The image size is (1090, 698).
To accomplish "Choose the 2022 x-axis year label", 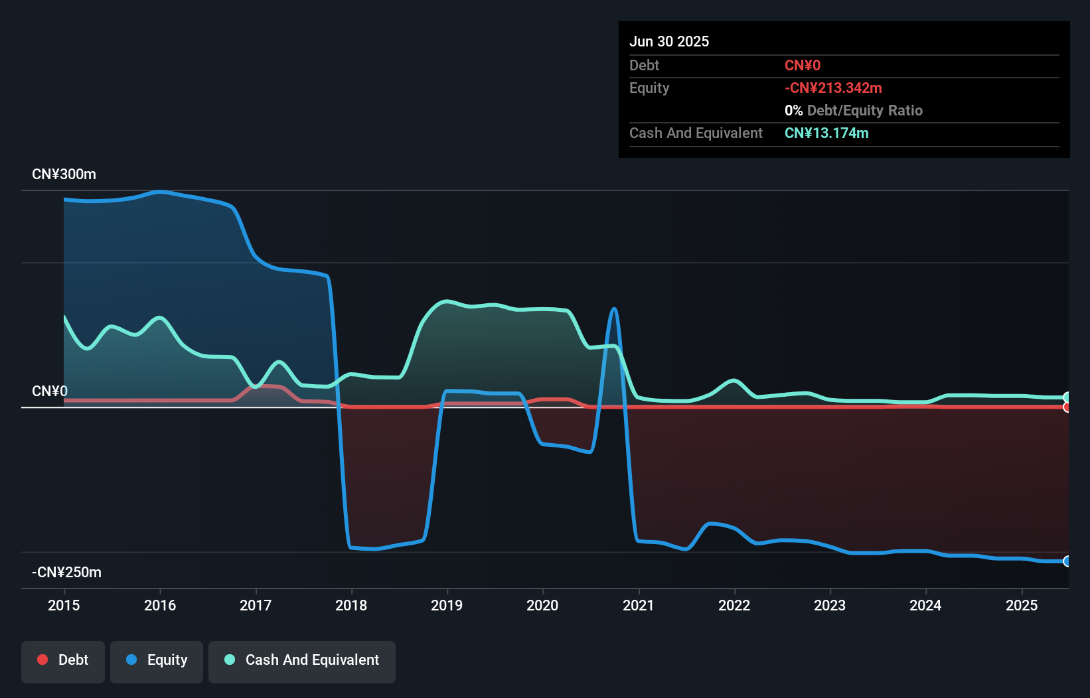I will click(x=734, y=605).
